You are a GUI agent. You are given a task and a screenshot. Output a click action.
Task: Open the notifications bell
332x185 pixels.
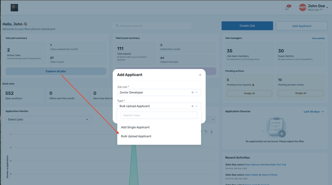(287, 8)
